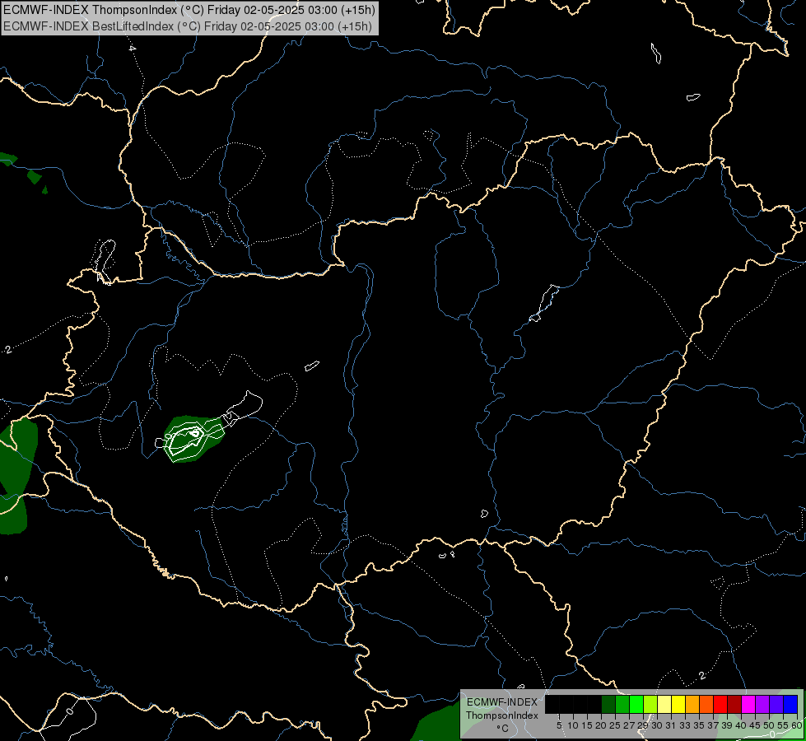Select the medium green 25-27 legend swatch
The image size is (806, 741).
tap(622, 704)
